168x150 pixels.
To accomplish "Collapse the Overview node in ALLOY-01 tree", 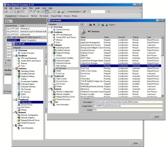I will coord(14,50).
